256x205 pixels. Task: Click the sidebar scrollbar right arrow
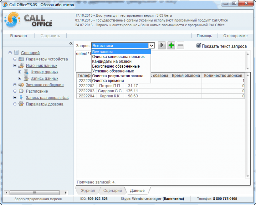(x=66, y=192)
